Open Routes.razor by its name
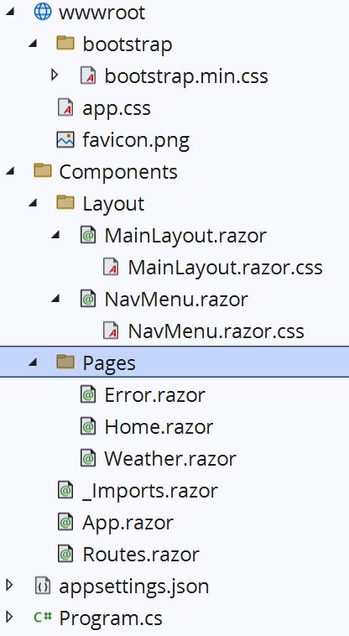The height and width of the screenshot is (636, 349). 141,555
